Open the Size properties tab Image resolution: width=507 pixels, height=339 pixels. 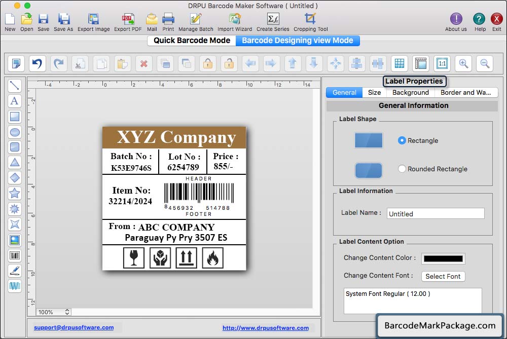click(x=374, y=92)
